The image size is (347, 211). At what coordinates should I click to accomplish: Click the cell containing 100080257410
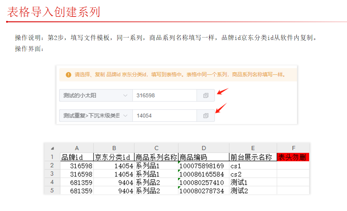pos(204,182)
